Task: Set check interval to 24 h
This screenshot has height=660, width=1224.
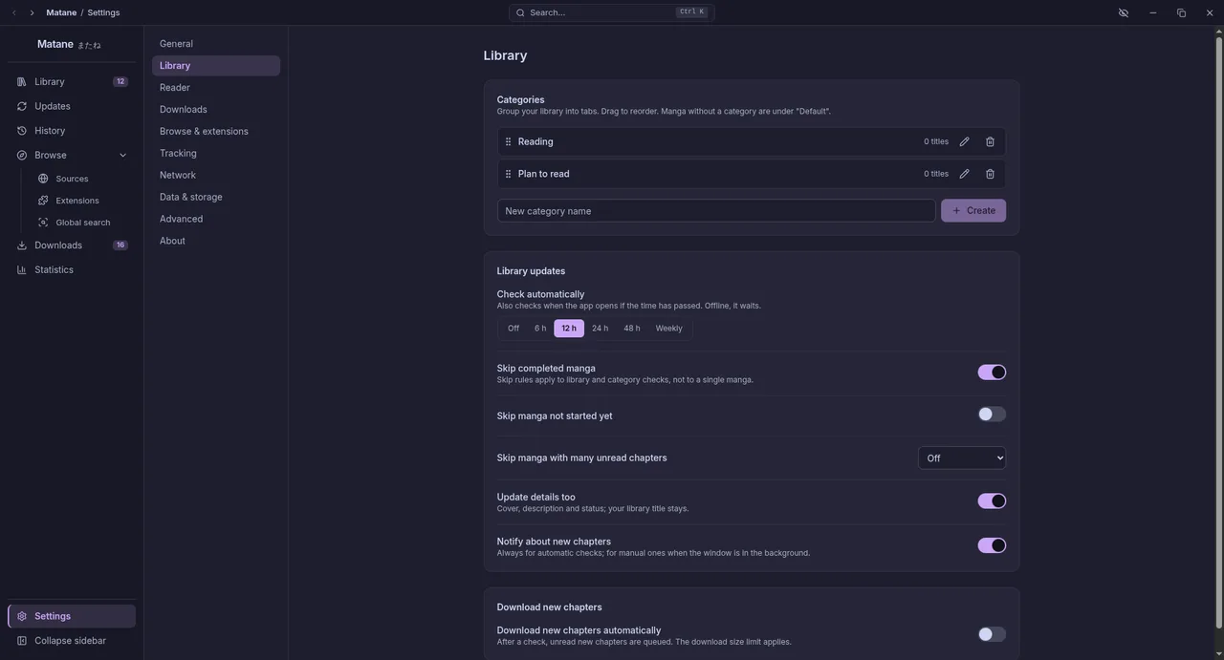Action: pyautogui.click(x=600, y=329)
